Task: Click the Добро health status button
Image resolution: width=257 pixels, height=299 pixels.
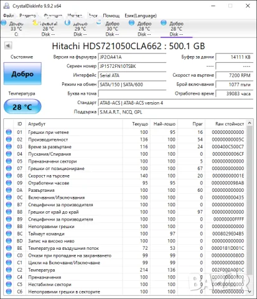Action: pyautogui.click(x=22, y=74)
